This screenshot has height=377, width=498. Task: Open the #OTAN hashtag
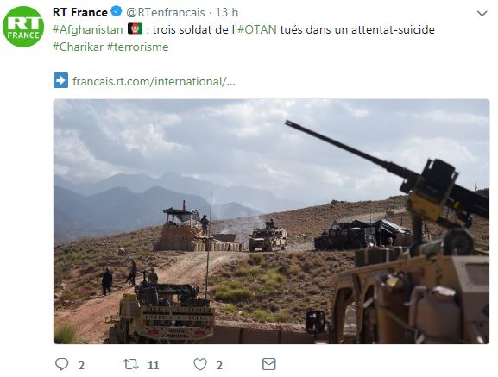[256, 29]
